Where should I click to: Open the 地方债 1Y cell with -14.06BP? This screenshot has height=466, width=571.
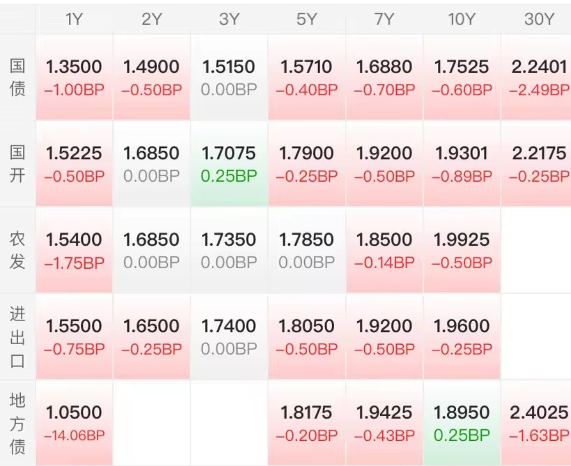(74, 423)
